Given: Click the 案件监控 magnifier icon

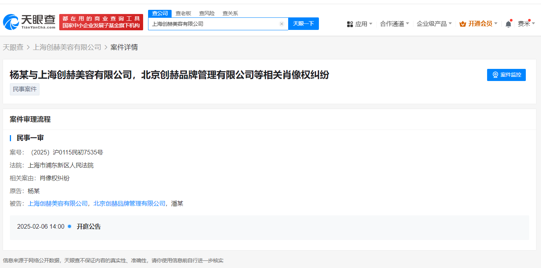Looking at the screenshot, I should (x=495, y=75).
